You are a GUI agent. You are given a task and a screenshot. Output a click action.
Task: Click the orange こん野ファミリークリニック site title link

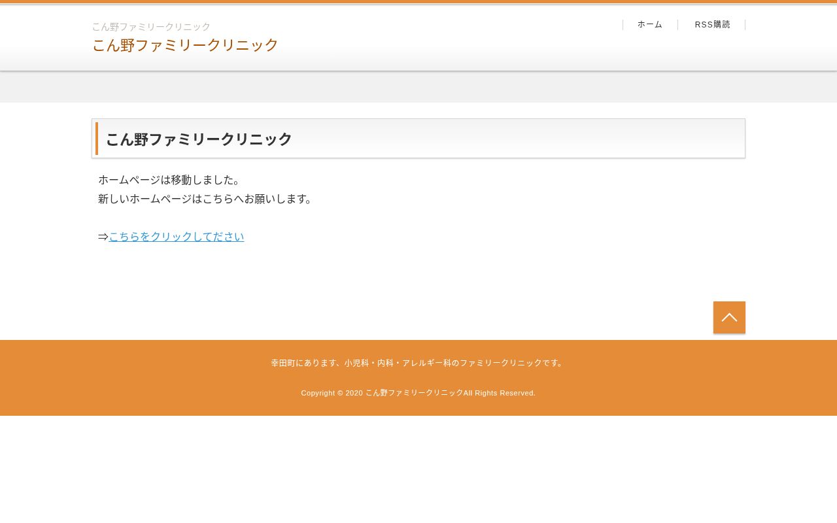pyautogui.click(x=185, y=45)
